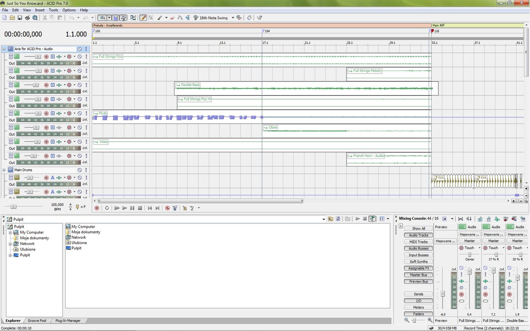Viewport: 530px width, 331px height.
Task: Activate the Envelope tool
Action: pos(180,18)
